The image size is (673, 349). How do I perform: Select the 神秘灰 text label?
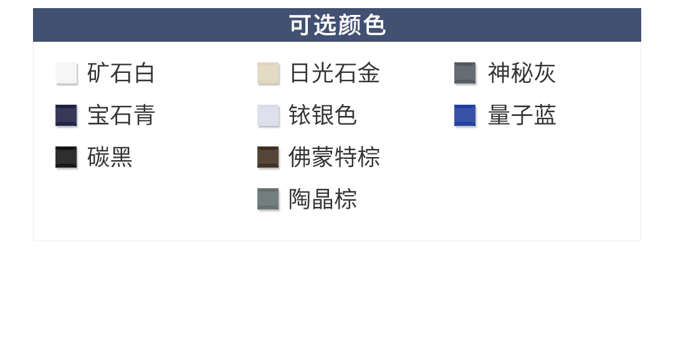point(522,73)
